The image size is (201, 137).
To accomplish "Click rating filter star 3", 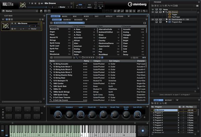I will [89, 58].
